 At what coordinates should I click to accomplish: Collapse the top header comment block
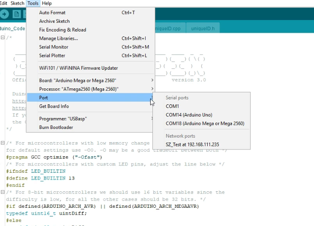click(3, 37)
